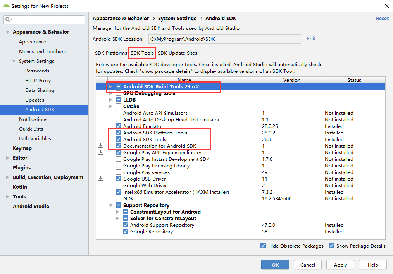The width and height of the screenshot is (393, 274).
Task: Collapse the Support Repository group
Action: [110, 205]
